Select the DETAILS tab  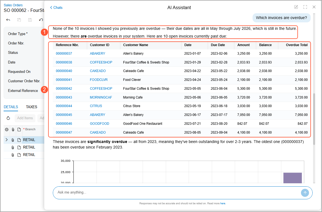[x=11, y=107]
